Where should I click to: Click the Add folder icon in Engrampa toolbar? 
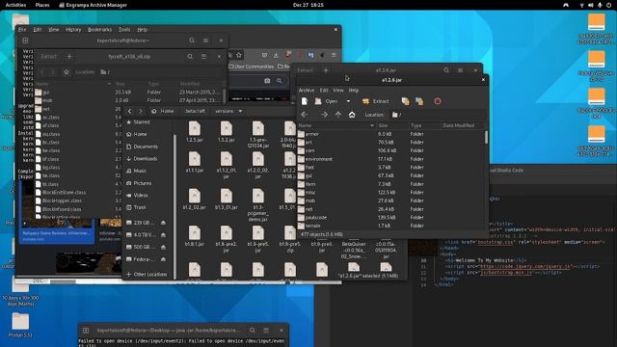(419, 101)
